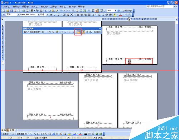
Task: Expand the highlight color arrow
Action: point(117,15)
